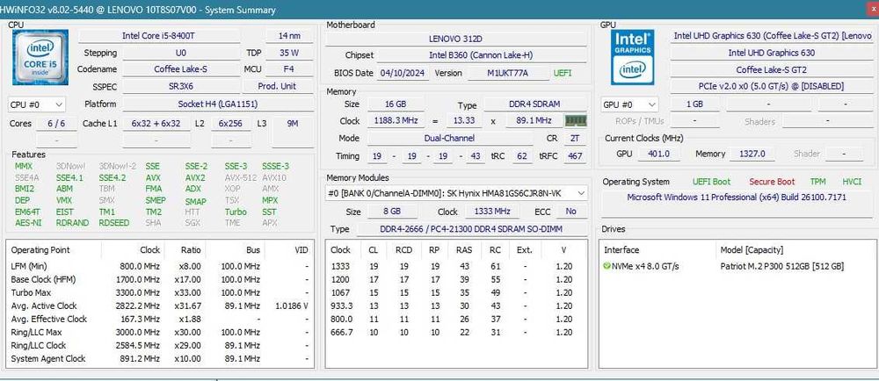
Task: Click the GPU memory 1 GB field
Action: point(694,104)
